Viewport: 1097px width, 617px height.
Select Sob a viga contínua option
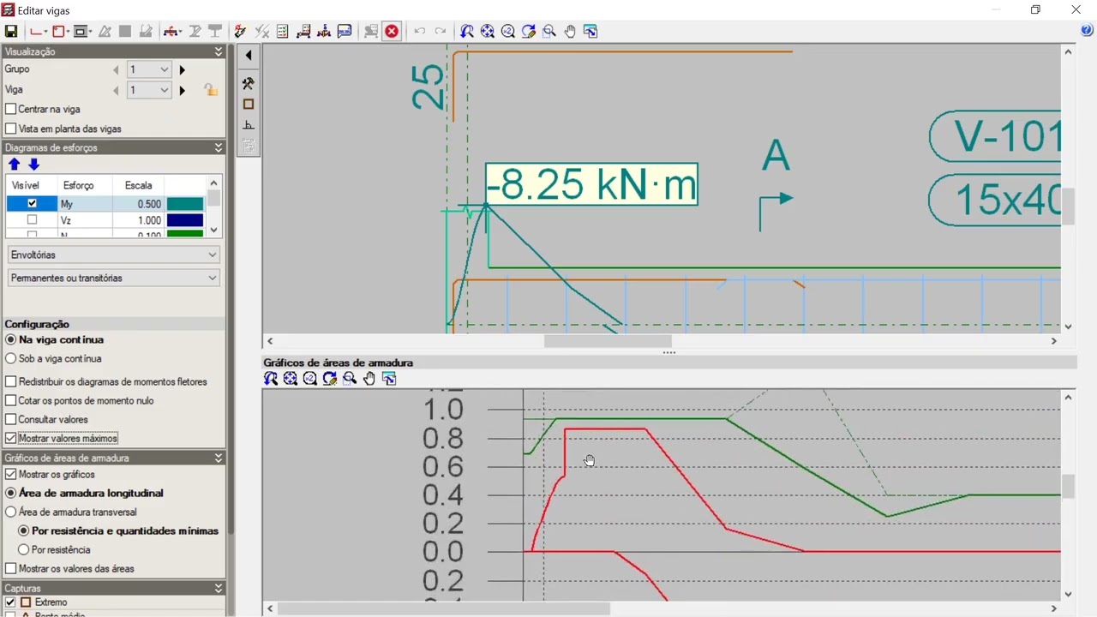coord(11,358)
